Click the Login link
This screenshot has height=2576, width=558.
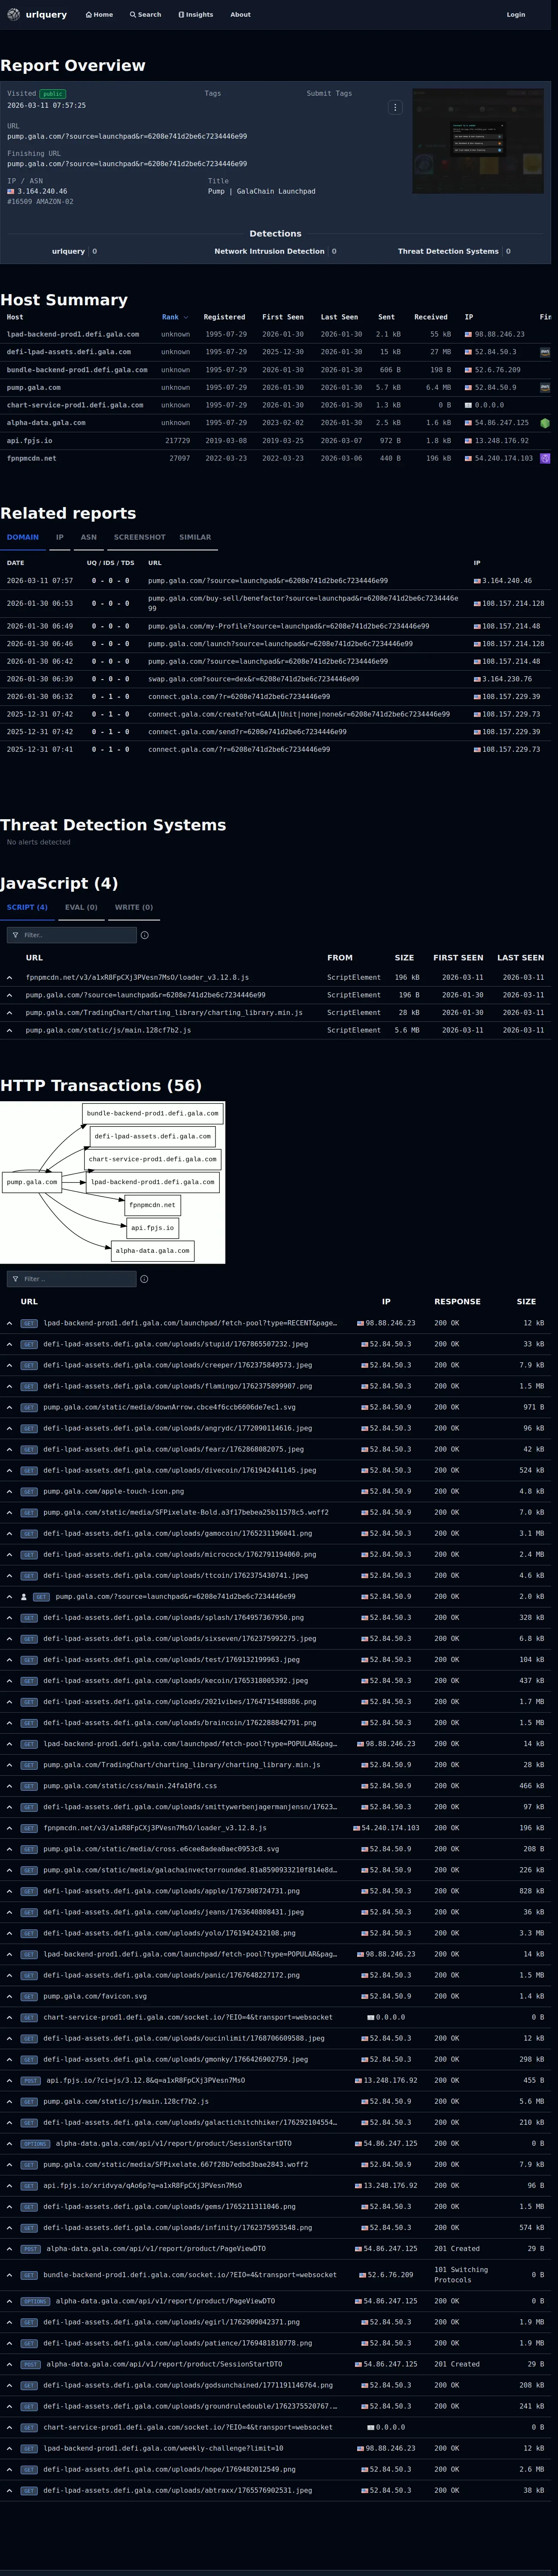516,15
